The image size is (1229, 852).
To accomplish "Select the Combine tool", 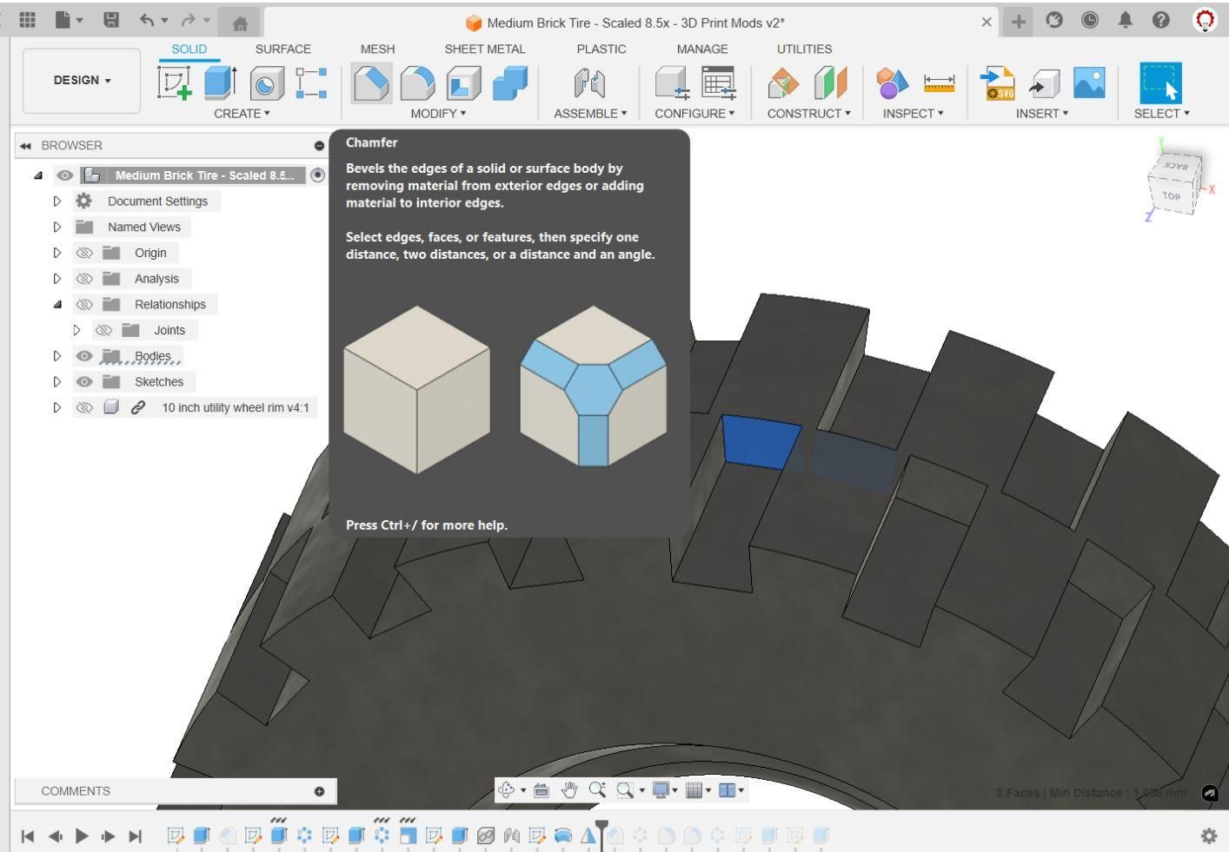I will click(x=510, y=83).
